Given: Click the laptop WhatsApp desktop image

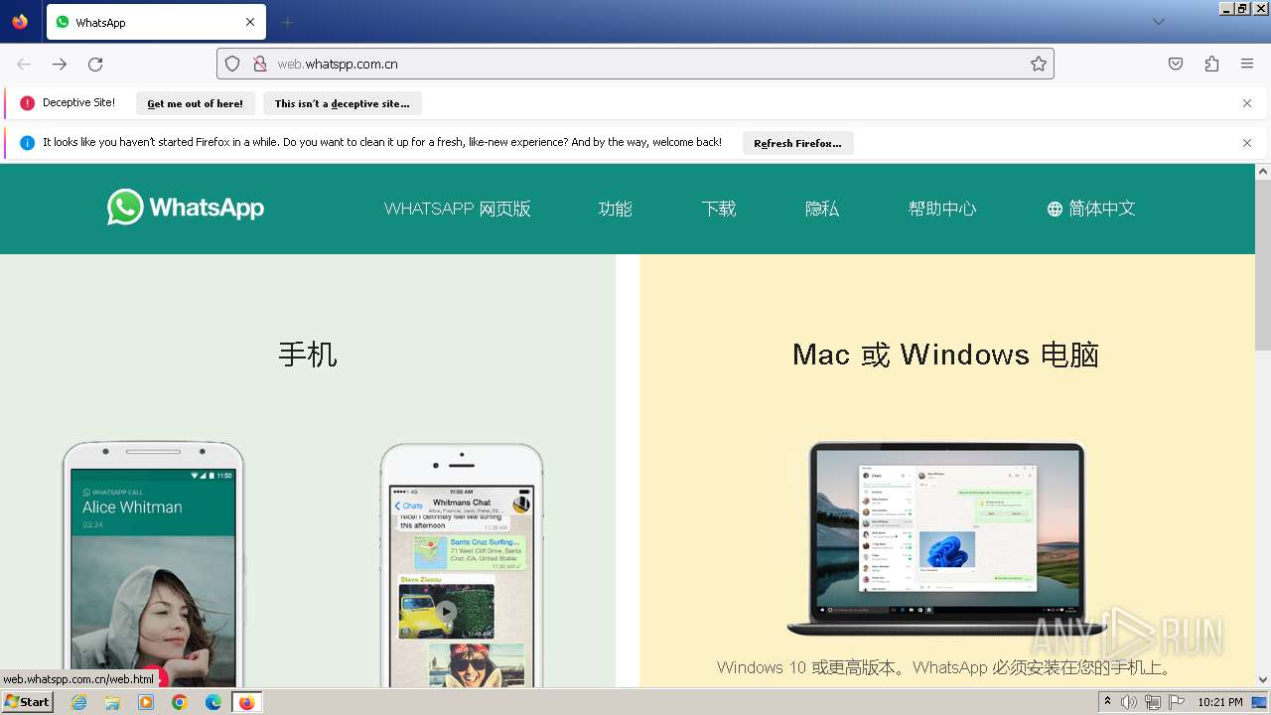Looking at the screenshot, I should (946, 538).
